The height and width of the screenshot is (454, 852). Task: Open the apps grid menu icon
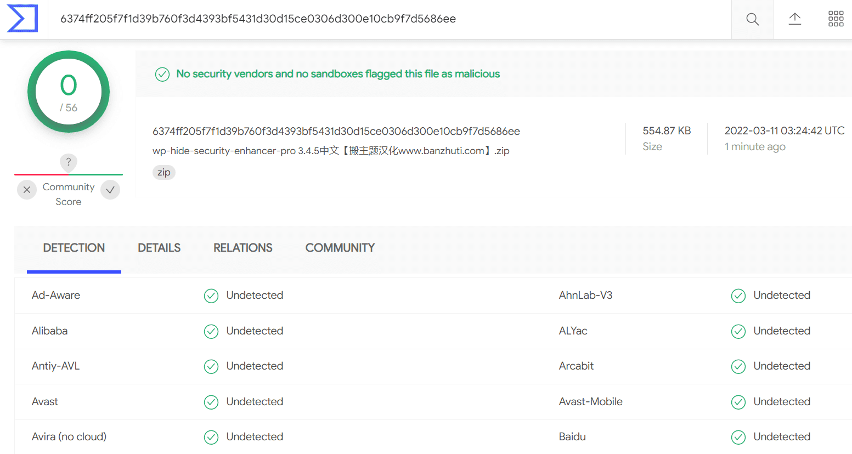click(836, 19)
